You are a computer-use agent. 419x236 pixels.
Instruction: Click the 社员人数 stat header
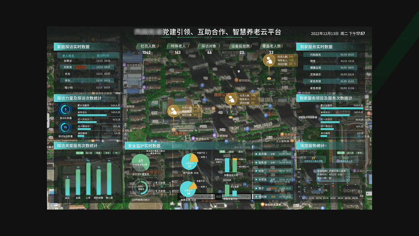[148, 46]
